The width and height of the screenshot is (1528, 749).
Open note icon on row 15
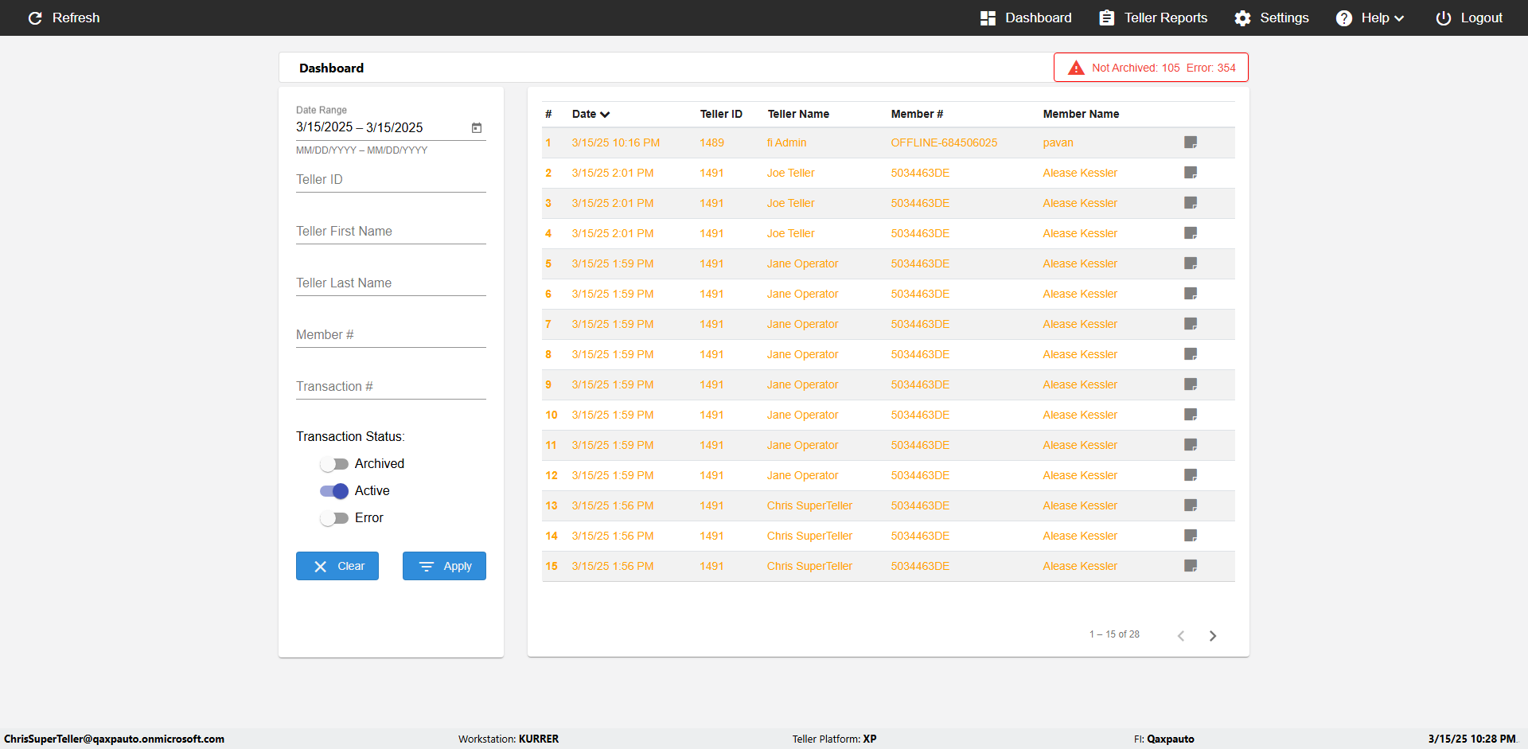pyautogui.click(x=1191, y=566)
